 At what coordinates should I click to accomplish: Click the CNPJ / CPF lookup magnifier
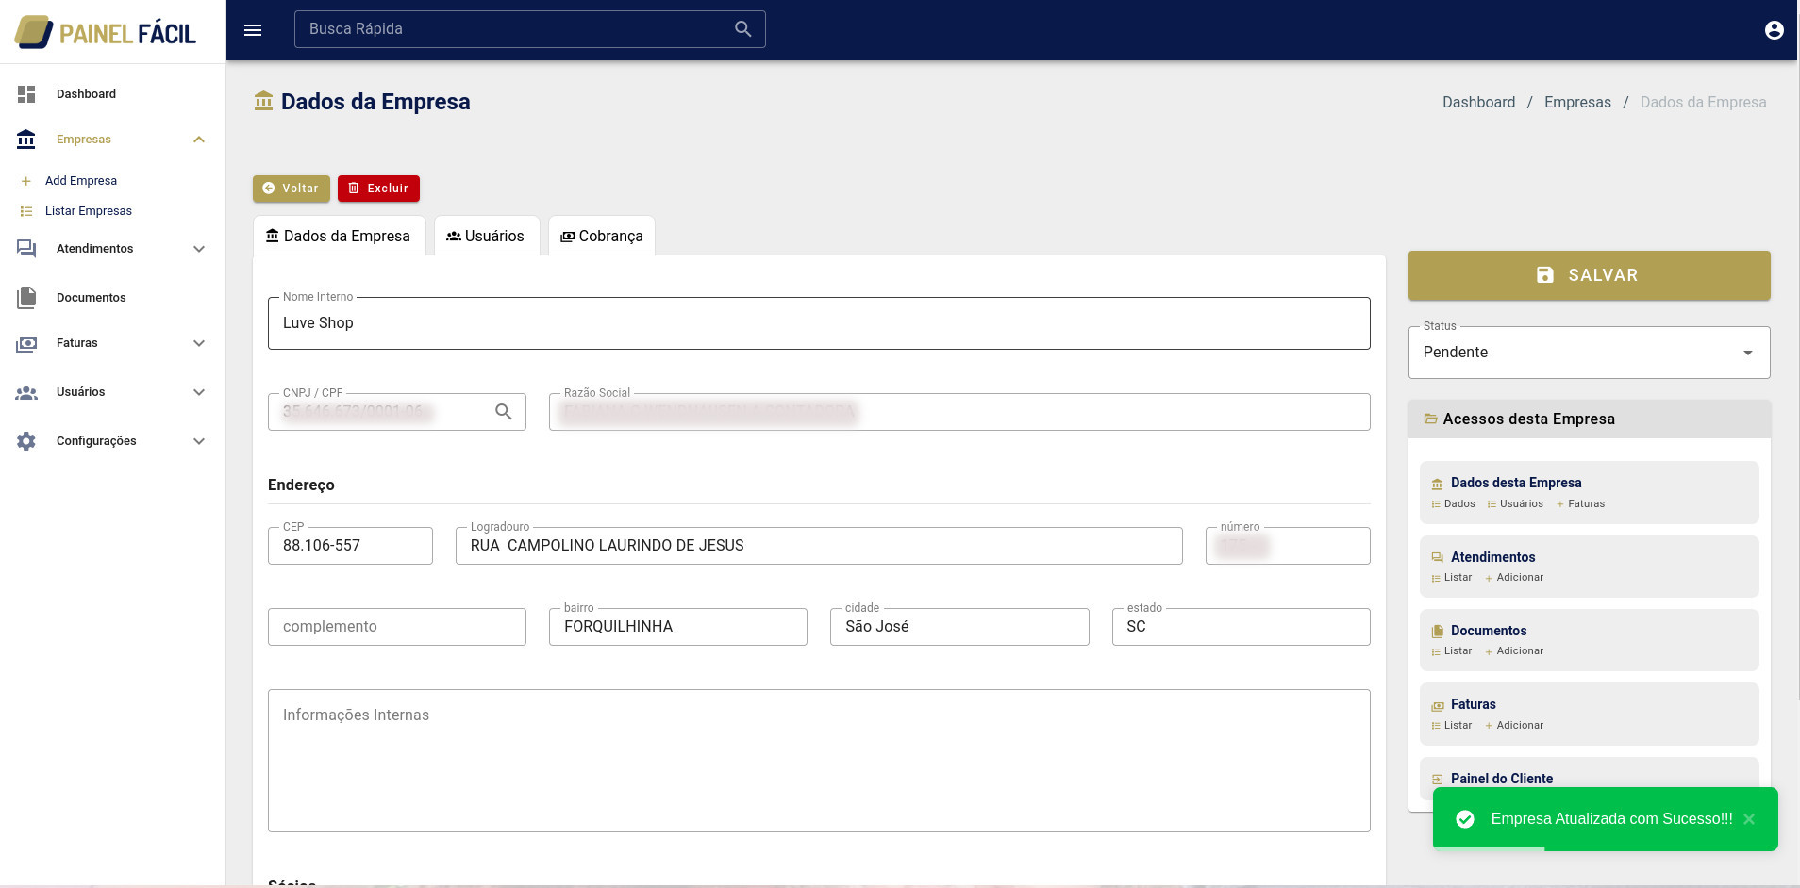click(x=504, y=412)
